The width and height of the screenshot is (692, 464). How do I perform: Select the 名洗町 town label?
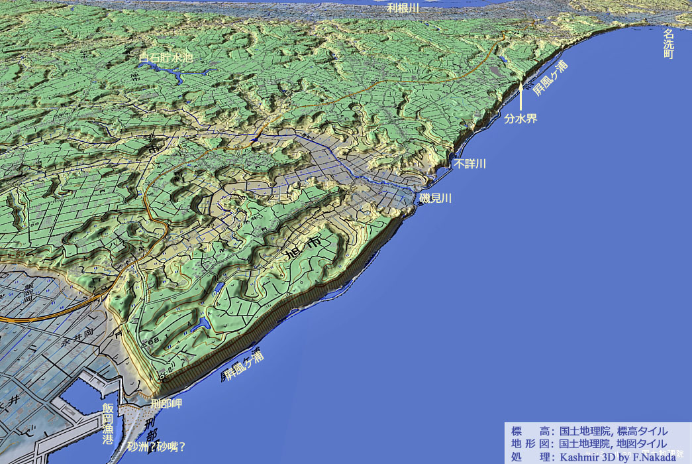point(669,44)
